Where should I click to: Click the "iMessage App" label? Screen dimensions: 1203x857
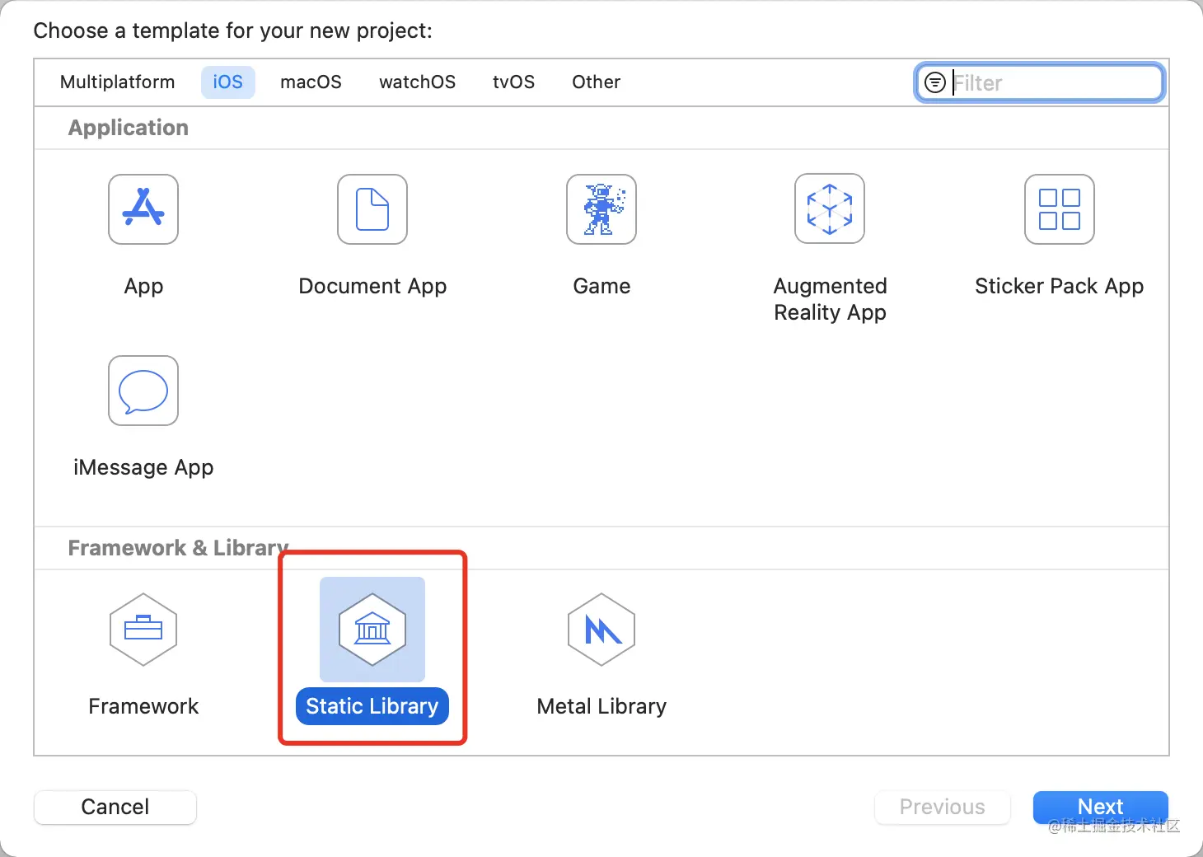pos(143,467)
